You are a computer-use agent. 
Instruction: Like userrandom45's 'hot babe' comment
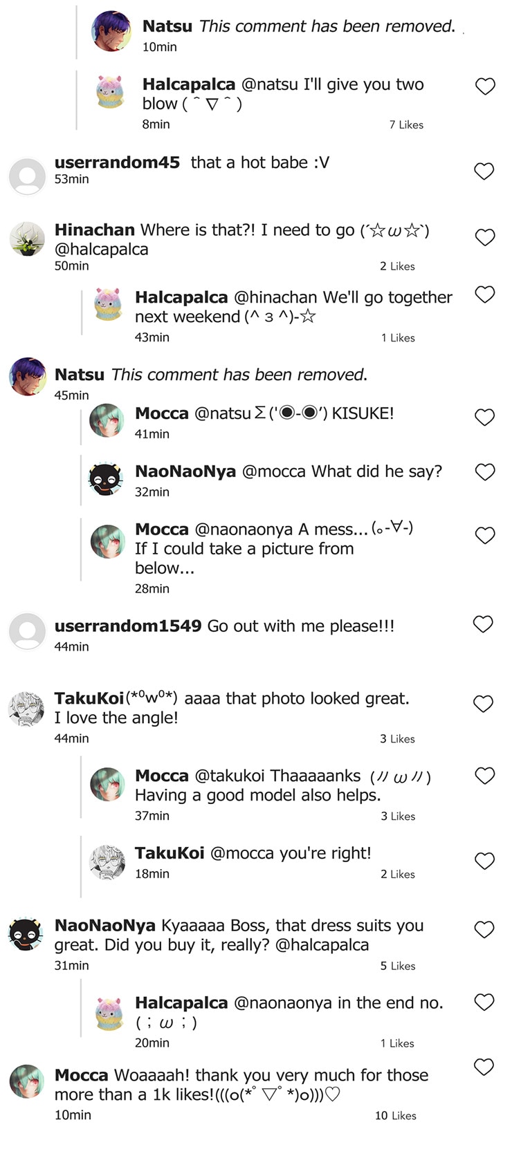pos(484,171)
